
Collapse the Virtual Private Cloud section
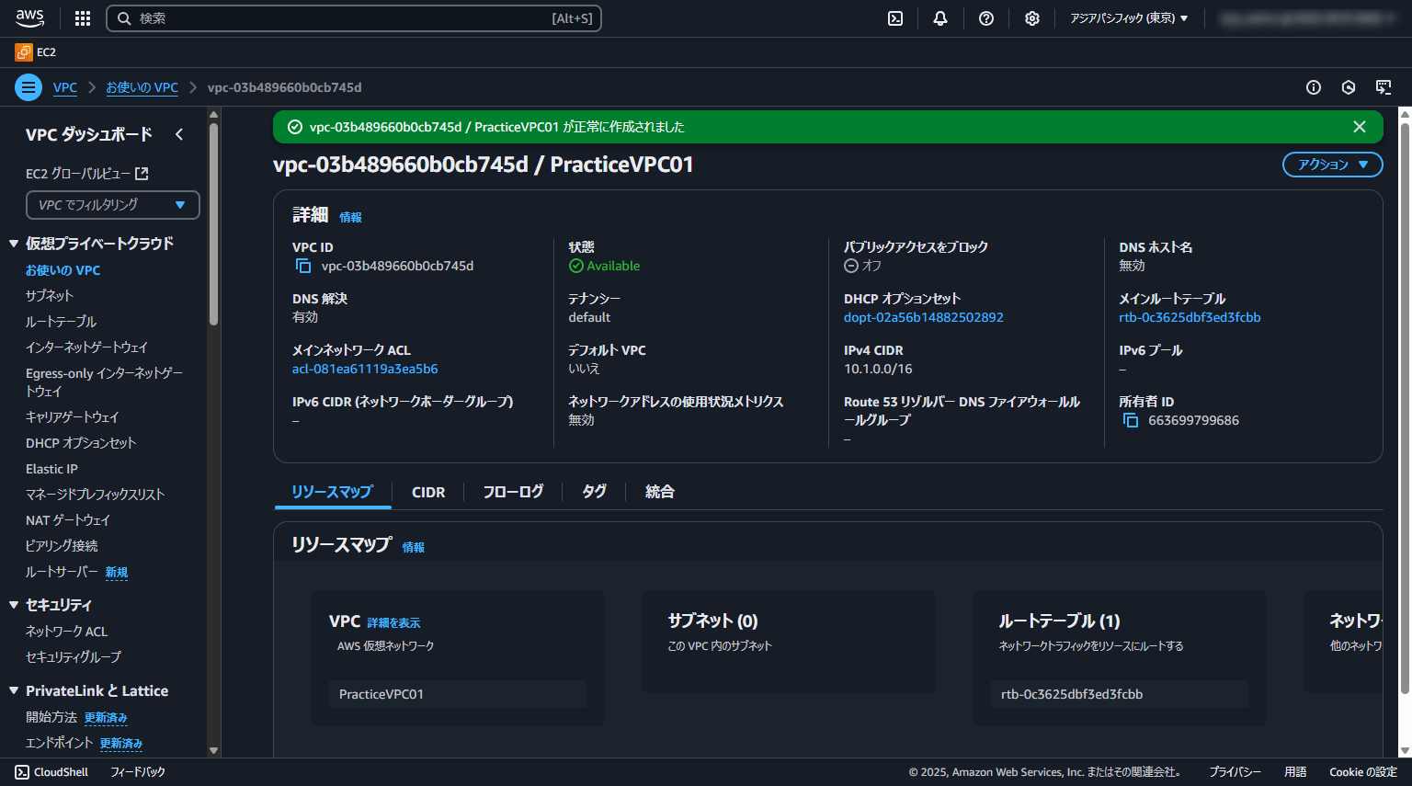(14, 244)
